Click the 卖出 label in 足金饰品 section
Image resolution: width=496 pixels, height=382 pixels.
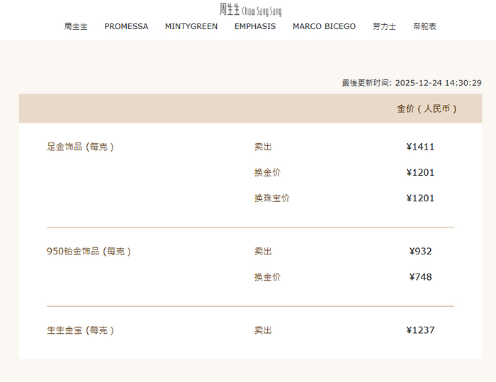coord(263,147)
